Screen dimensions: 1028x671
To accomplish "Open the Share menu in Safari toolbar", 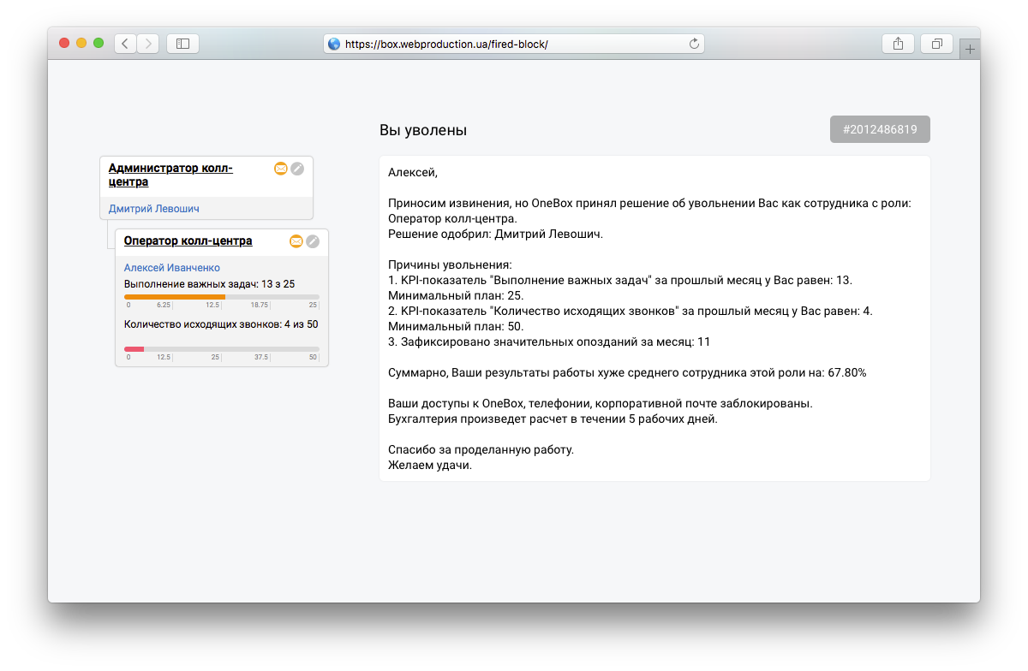I will click(898, 44).
